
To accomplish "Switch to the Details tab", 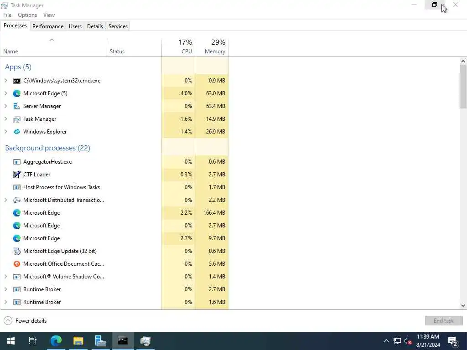I will pyautogui.click(x=95, y=26).
